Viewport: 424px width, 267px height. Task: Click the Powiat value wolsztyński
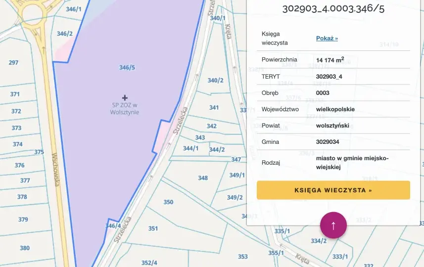pyautogui.click(x=332, y=126)
